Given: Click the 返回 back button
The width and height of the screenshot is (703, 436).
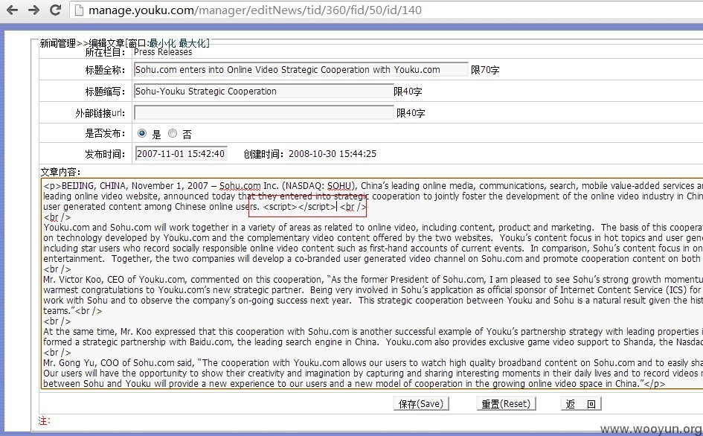Looking at the screenshot, I should pyautogui.click(x=580, y=404).
